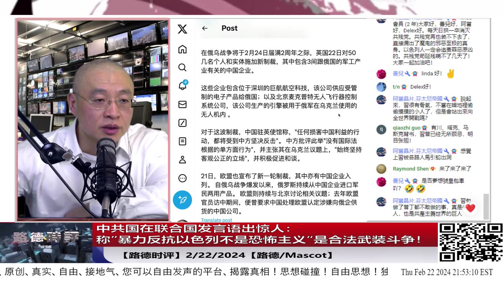Go to Home in X sidebar
Screen dimensions: 504x283
(x=182, y=50)
